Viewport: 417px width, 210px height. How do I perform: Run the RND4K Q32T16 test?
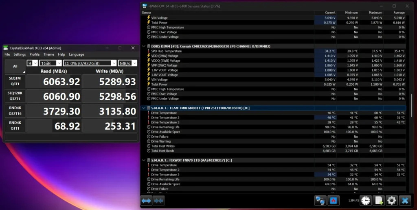15,111
